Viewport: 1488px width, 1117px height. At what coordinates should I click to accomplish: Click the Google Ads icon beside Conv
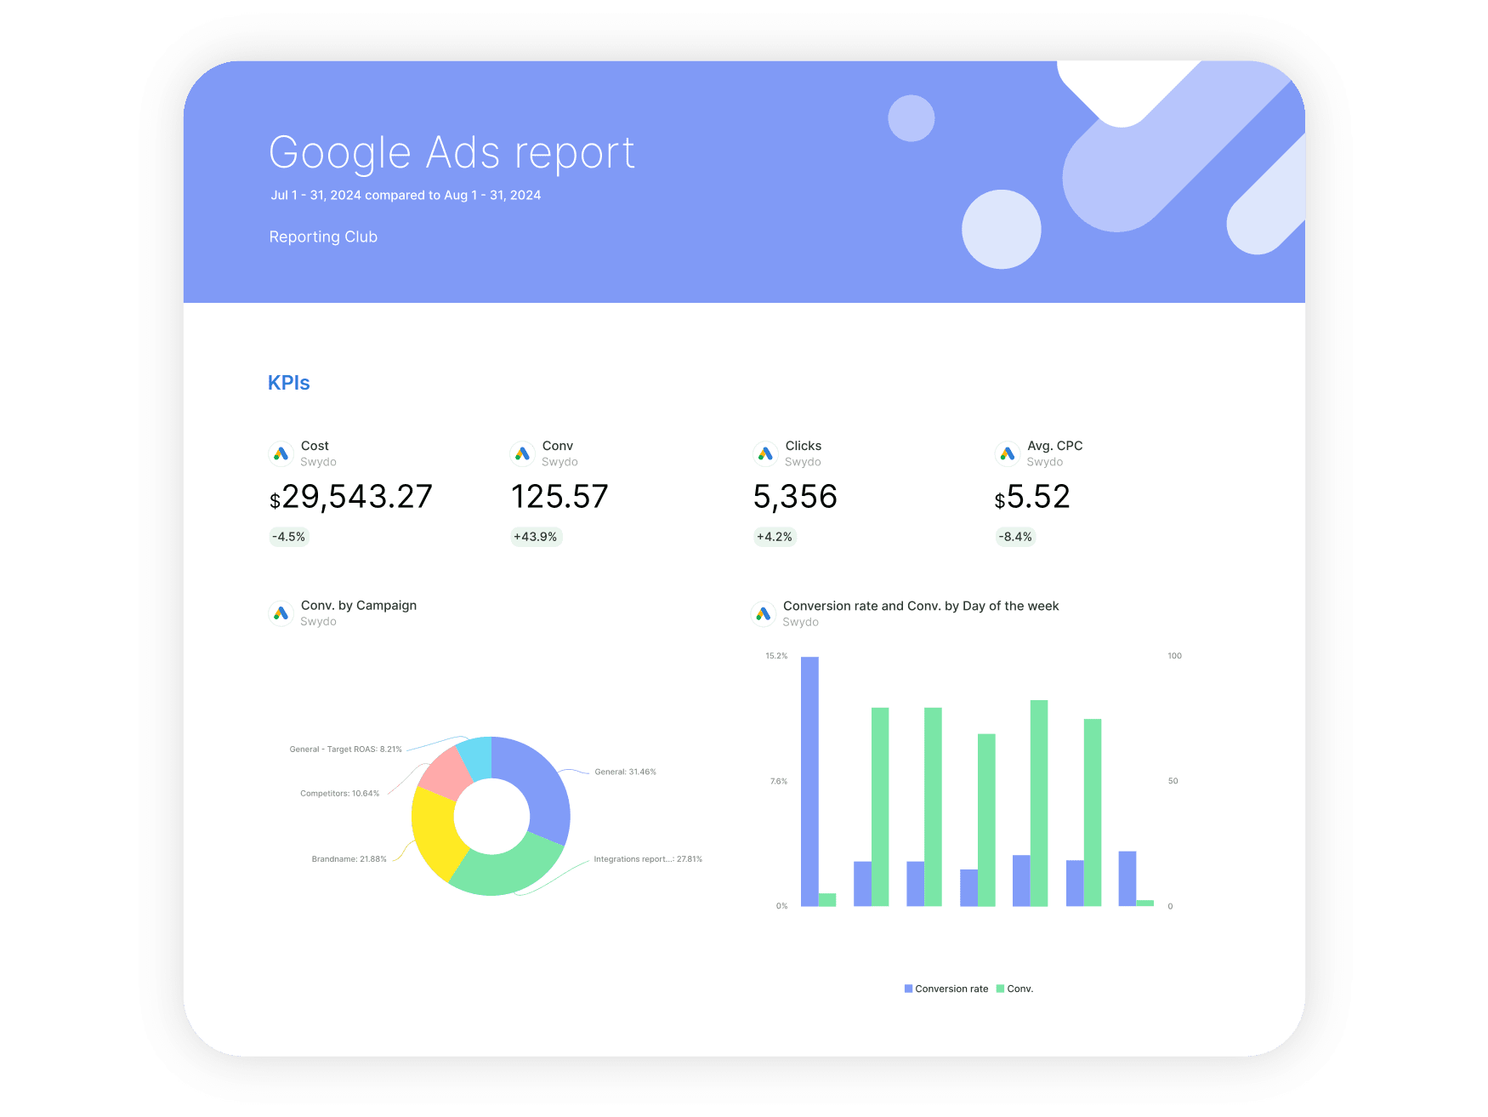coord(522,453)
